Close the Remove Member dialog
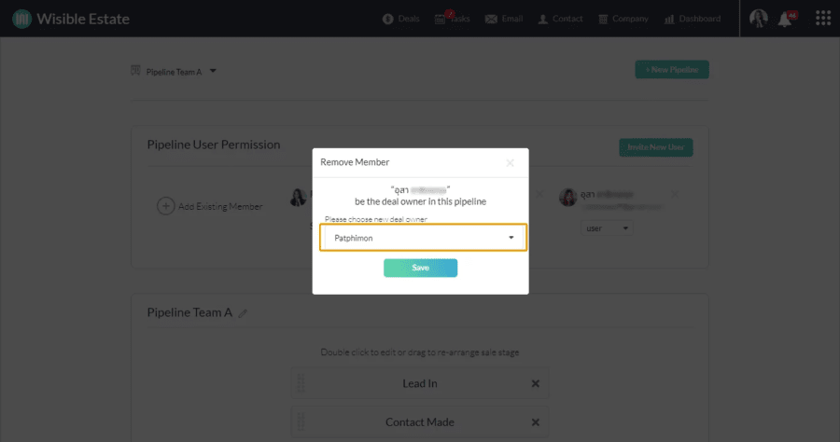 pyautogui.click(x=510, y=162)
